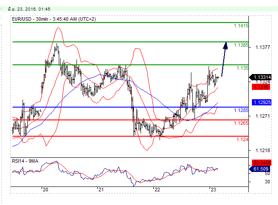Select the 1.1415 resistance level label
Image resolution: width=278 pixels, height=205 pixels.
[241, 26]
